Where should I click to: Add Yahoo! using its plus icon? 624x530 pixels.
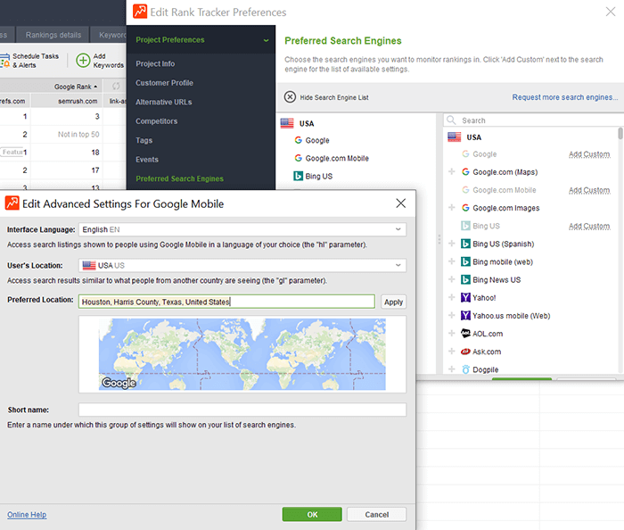pyautogui.click(x=452, y=297)
